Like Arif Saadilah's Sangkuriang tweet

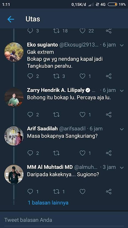(82, 153)
